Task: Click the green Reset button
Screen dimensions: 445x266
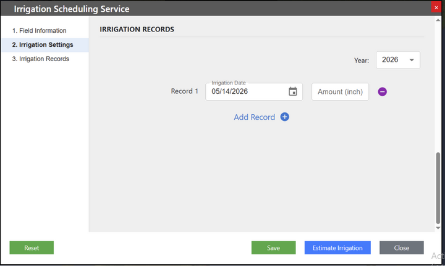Action: coord(32,247)
